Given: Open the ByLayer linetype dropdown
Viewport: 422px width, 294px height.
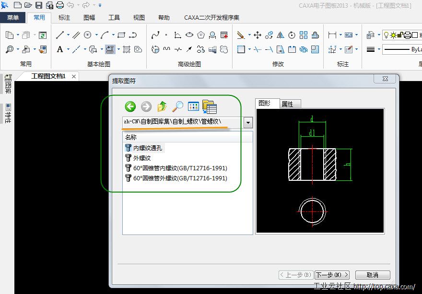Looking at the screenshot, I should [402, 49].
